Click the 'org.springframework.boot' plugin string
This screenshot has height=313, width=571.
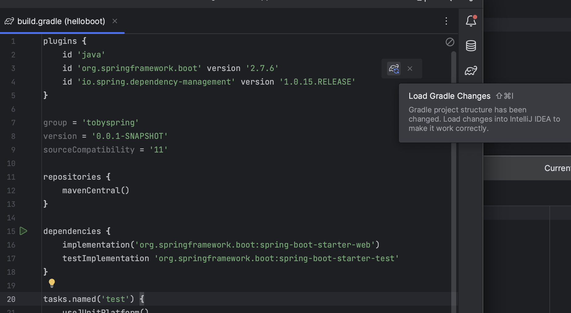tap(139, 68)
